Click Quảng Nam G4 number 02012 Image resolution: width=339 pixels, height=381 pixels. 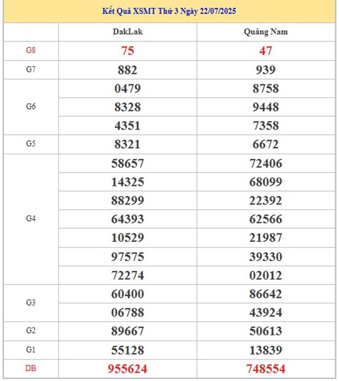[x=266, y=275]
